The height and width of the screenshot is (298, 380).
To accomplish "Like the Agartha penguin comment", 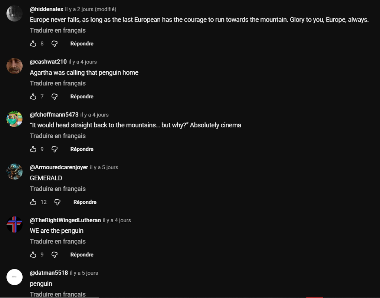I will (33, 96).
